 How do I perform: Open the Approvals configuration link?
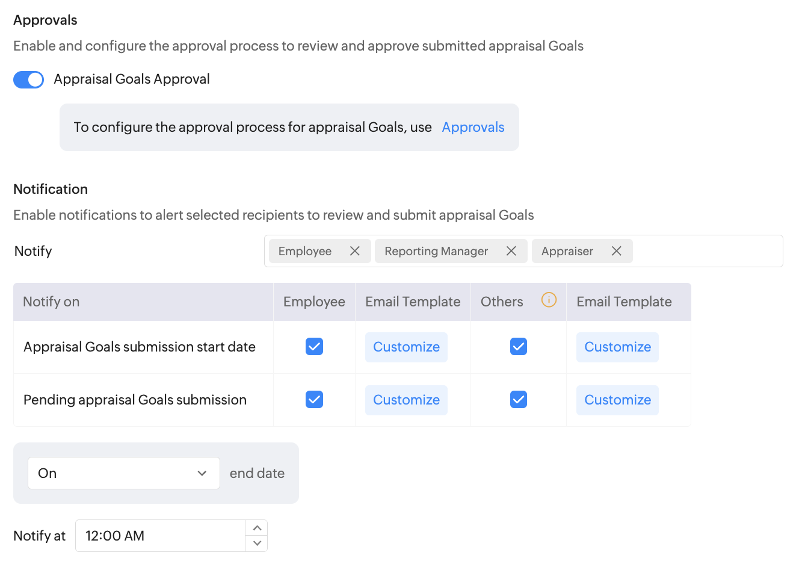point(473,127)
